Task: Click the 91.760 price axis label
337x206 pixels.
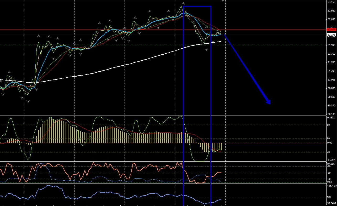Action: coord(331,54)
